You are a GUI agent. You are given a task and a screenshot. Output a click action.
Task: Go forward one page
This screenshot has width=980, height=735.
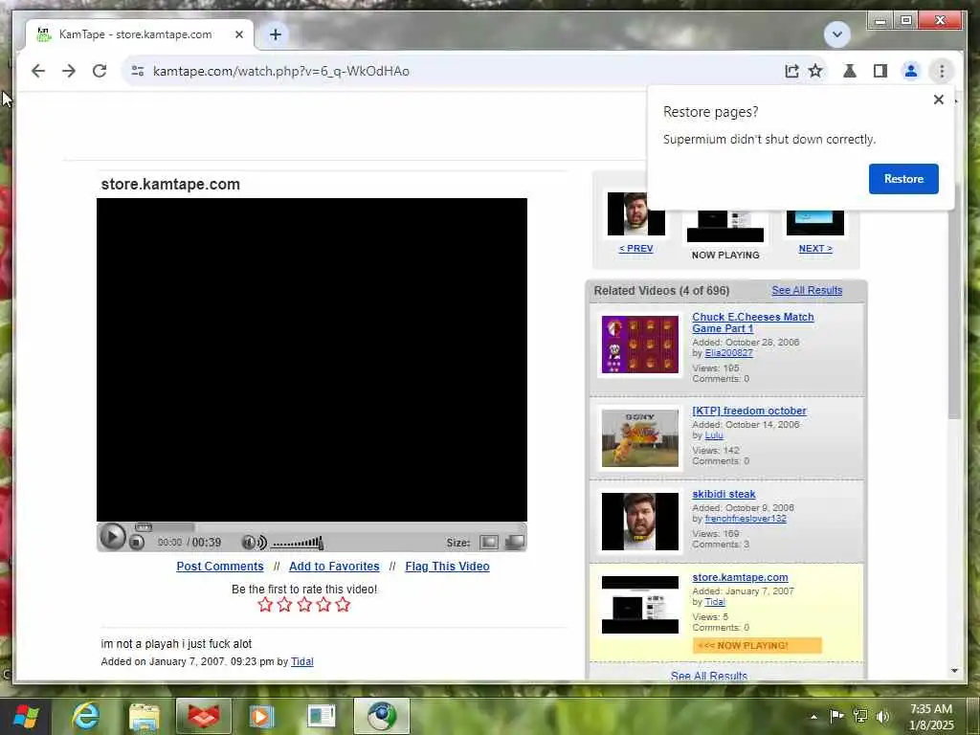[x=69, y=71]
